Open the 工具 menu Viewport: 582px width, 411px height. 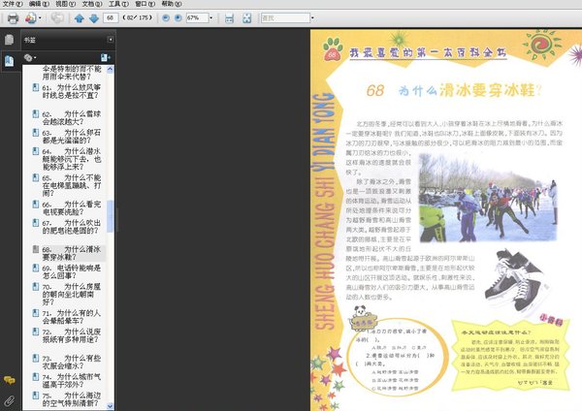click(x=118, y=4)
